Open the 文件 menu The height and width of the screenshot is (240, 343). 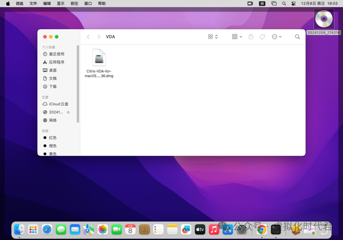(33, 4)
